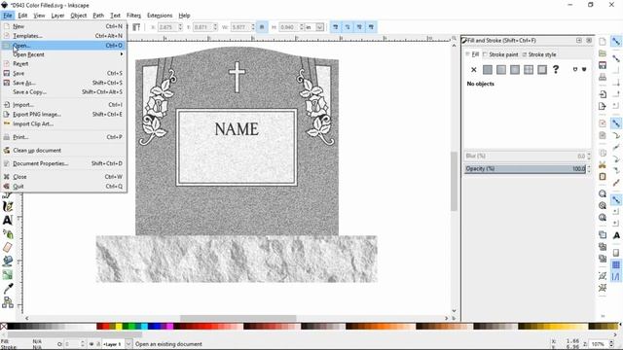Screen dimensions: 623x350
Task: Click the W width stepper arrows
Action: click(253, 27)
